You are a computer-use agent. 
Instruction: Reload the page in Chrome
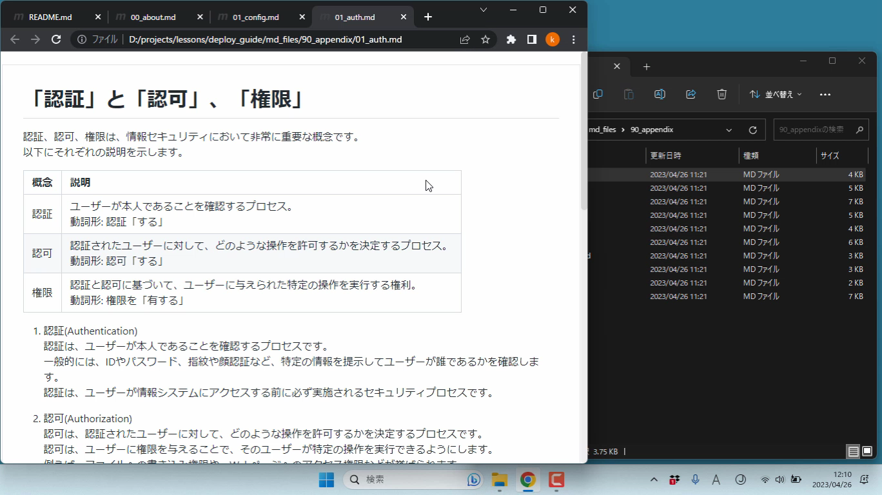pos(56,39)
